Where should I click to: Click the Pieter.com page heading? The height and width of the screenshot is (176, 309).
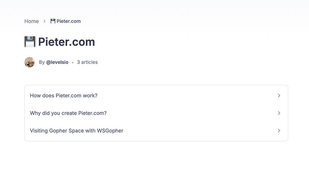[x=66, y=42]
